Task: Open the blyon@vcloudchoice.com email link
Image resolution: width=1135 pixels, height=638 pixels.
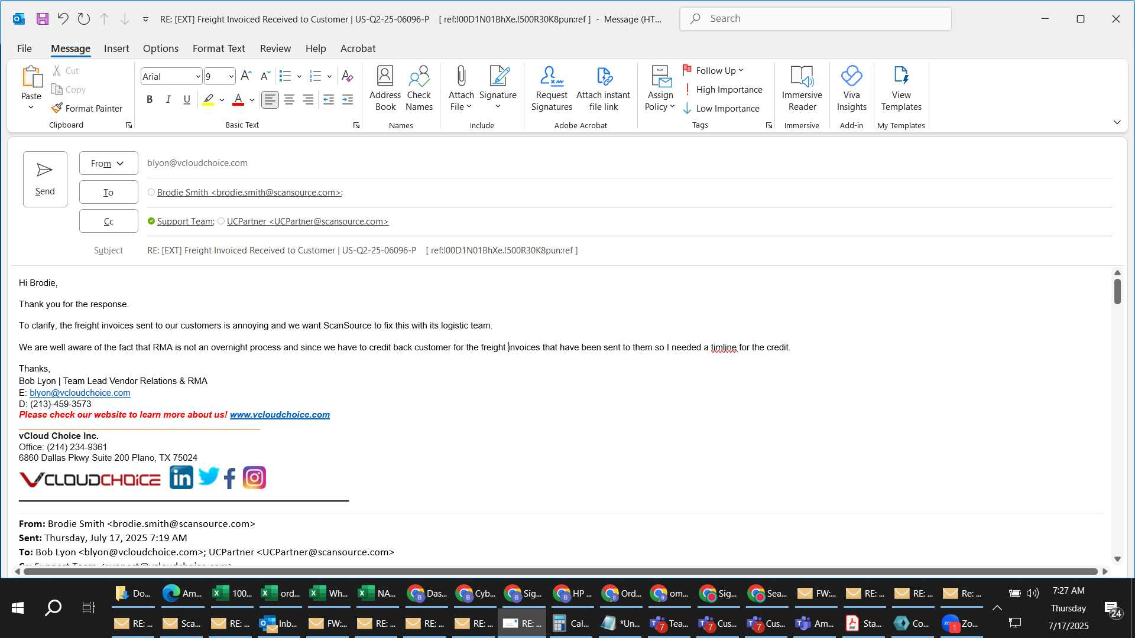Action: pos(80,393)
